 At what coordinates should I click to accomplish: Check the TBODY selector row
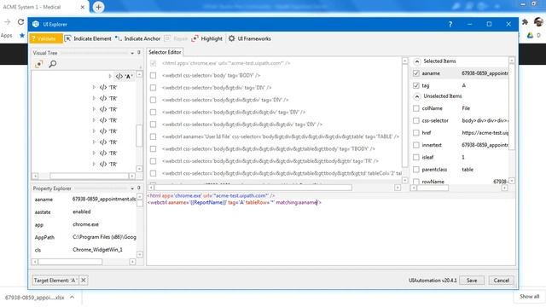point(153,149)
